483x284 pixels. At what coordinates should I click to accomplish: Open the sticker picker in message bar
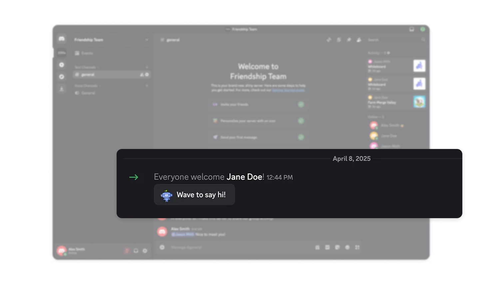click(x=337, y=247)
